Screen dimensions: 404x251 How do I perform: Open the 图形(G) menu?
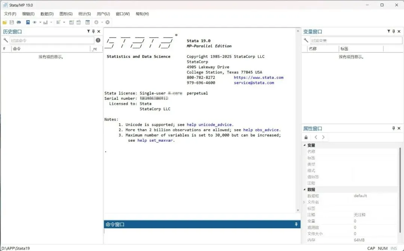point(66,14)
